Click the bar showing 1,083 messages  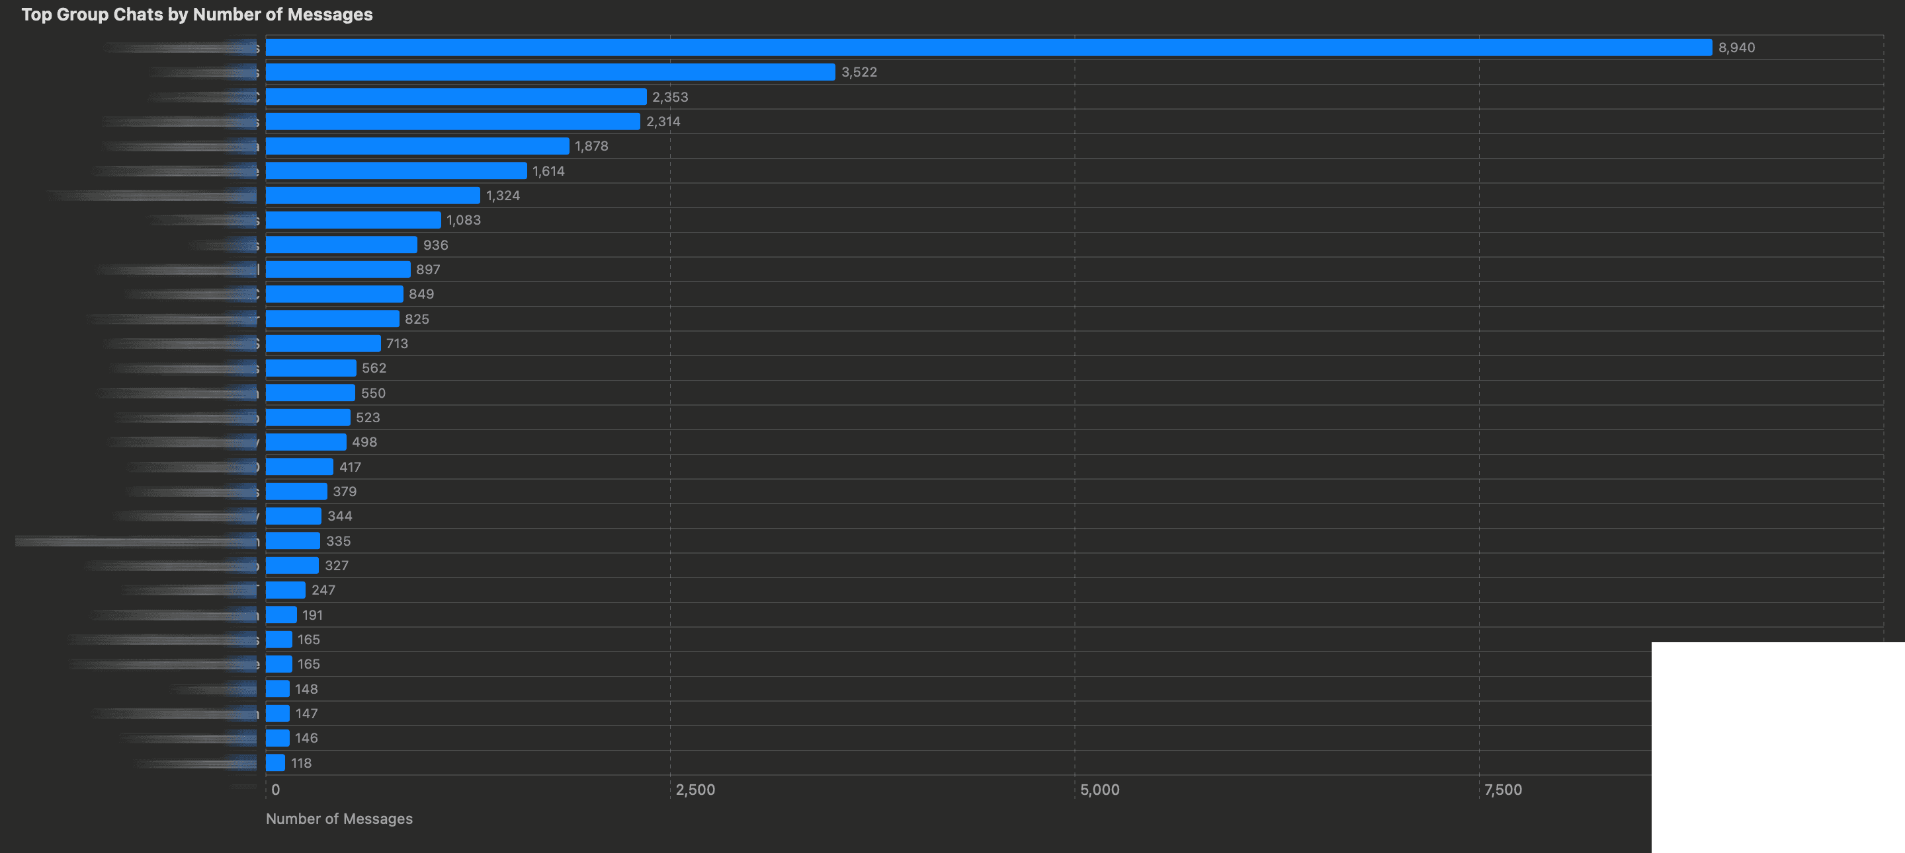point(355,219)
